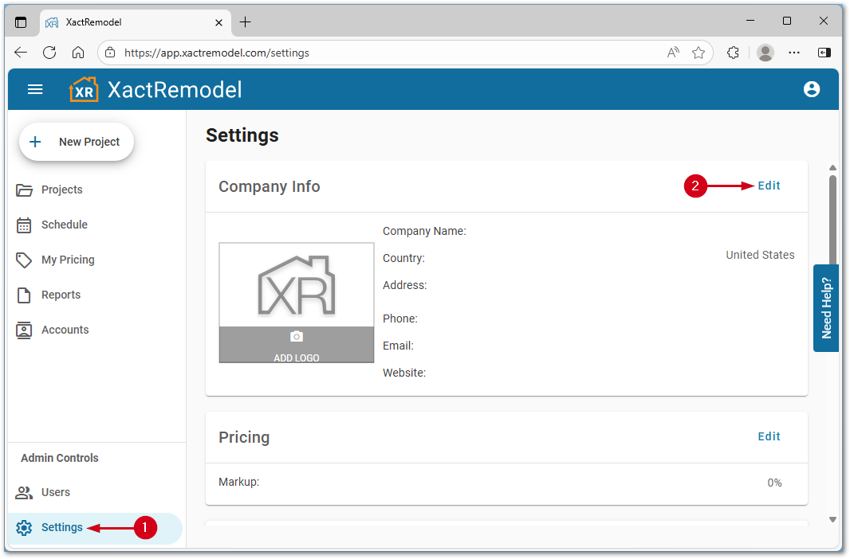Click the camera Add Logo icon

[x=297, y=337]
